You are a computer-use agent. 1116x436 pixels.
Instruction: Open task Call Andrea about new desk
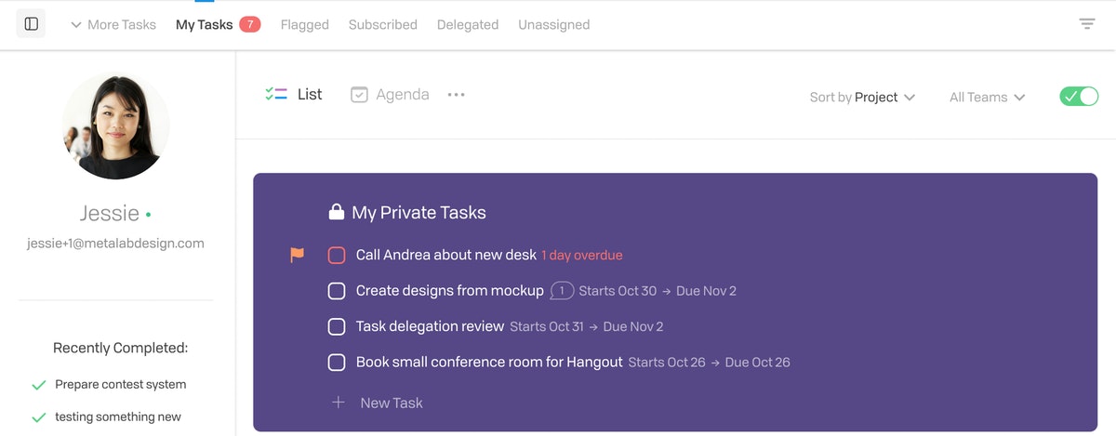[x=446, y=255]
